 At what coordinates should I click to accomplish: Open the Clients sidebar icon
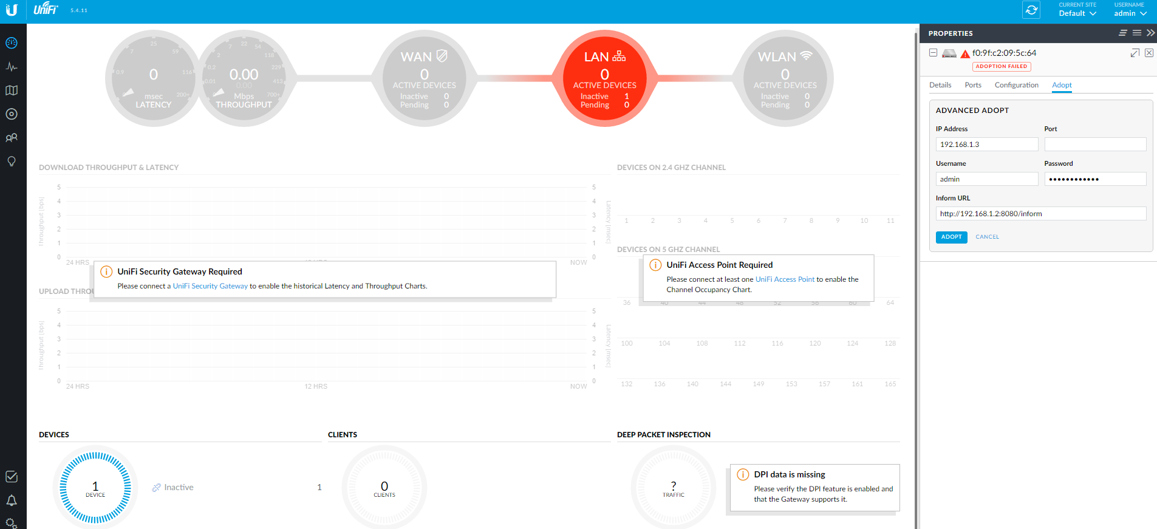(x=12, y=138)
